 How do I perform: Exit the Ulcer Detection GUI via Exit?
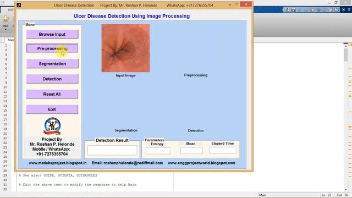52,109
